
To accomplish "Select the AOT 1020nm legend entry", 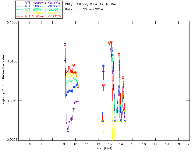I will tap(39, 16).
